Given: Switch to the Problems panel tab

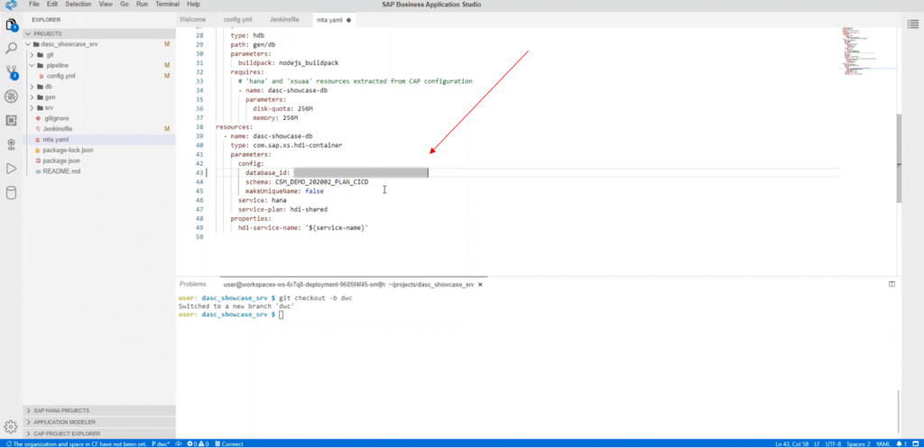Looking at the screenshot, I should click(x=193, y=284).
